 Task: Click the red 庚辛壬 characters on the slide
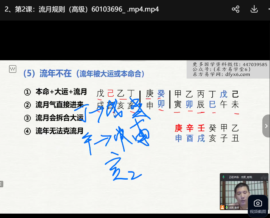click(x=190, y=128)
